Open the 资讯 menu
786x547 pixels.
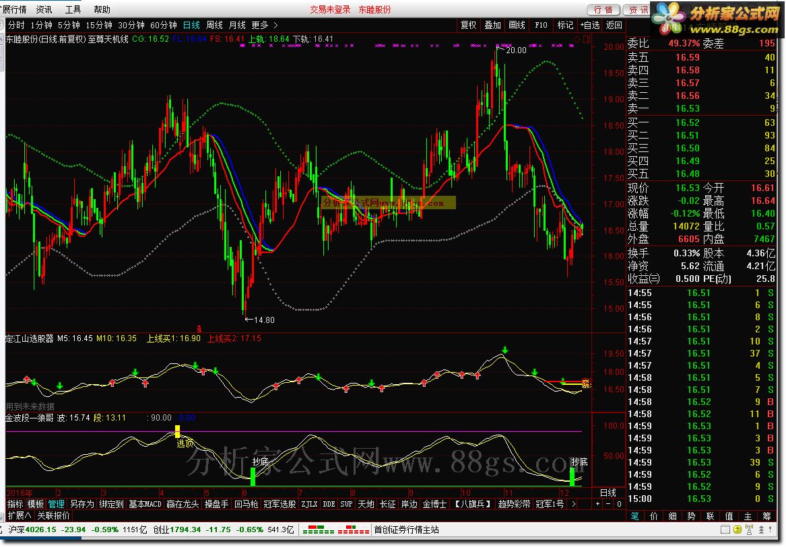click(44, 9)
